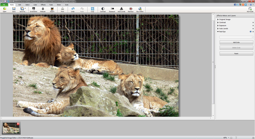
Task: Remove the Auto Levels effect with its X
Action: pyautogui.click(x=253, y=29)
